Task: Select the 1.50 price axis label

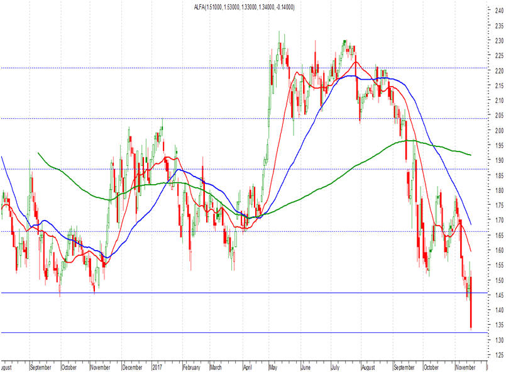Action: pos(499,280)
